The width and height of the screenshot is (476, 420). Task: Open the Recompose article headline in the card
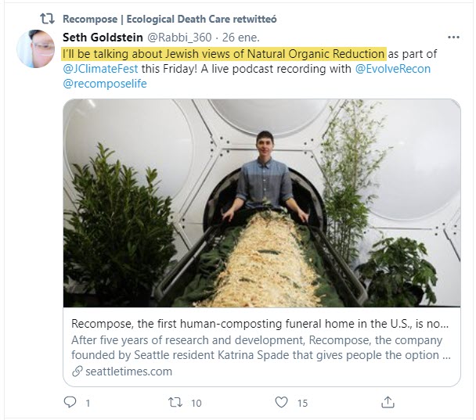[x=261, y=325]
